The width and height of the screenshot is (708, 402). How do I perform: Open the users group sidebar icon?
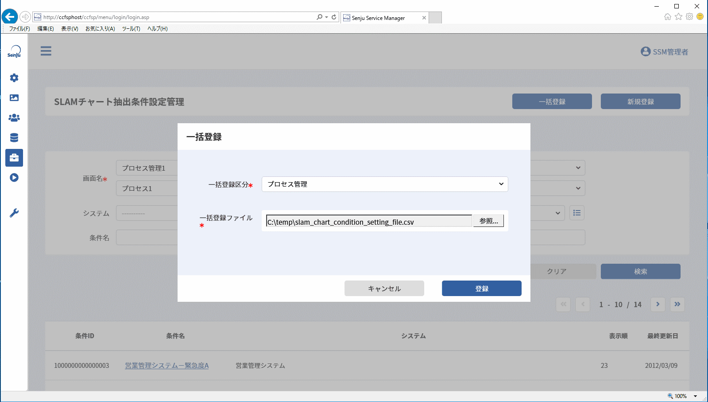14,118
